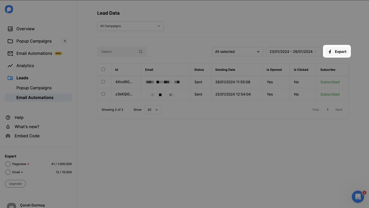Click the Email Automations envelope icon
369x208 pixels.
[10, 53]
